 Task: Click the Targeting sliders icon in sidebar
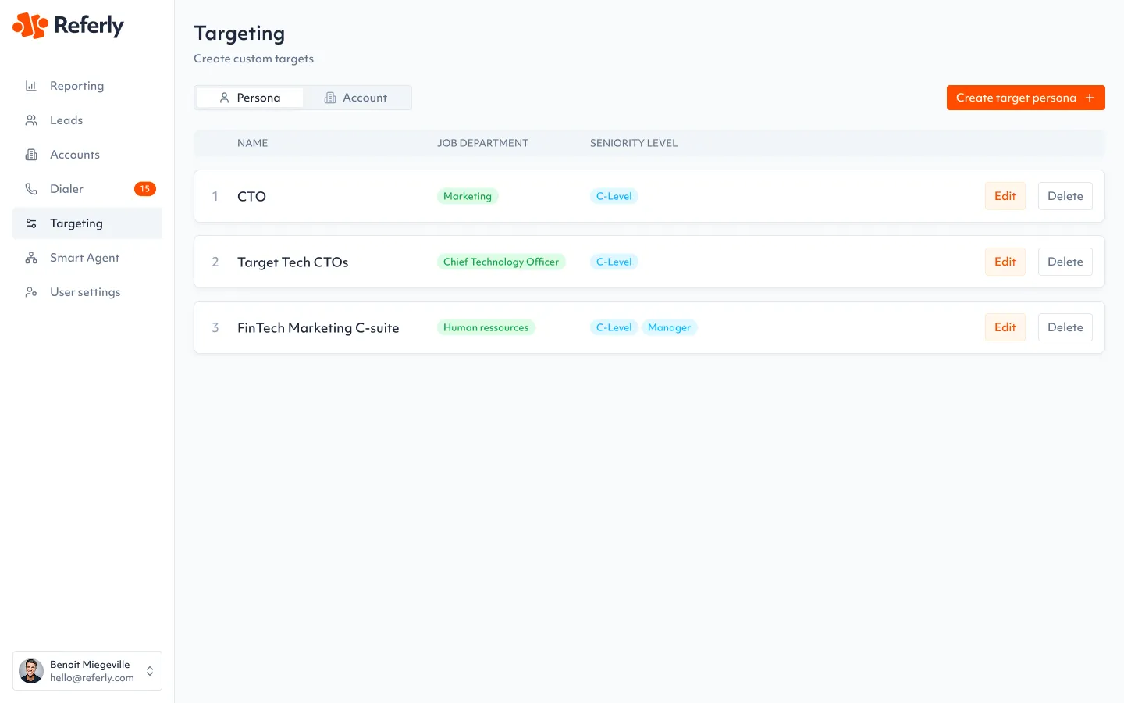(31, 223)
